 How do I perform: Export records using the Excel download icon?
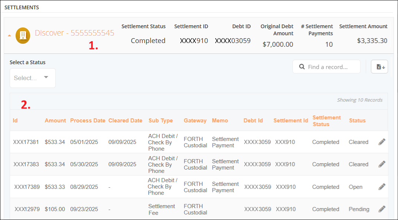click(x=379, y=67)
